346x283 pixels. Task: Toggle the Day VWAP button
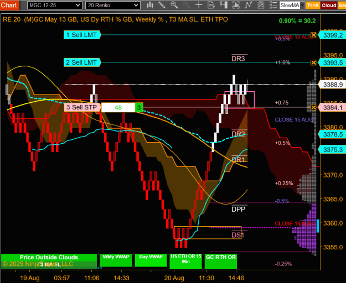click(151, 260)
